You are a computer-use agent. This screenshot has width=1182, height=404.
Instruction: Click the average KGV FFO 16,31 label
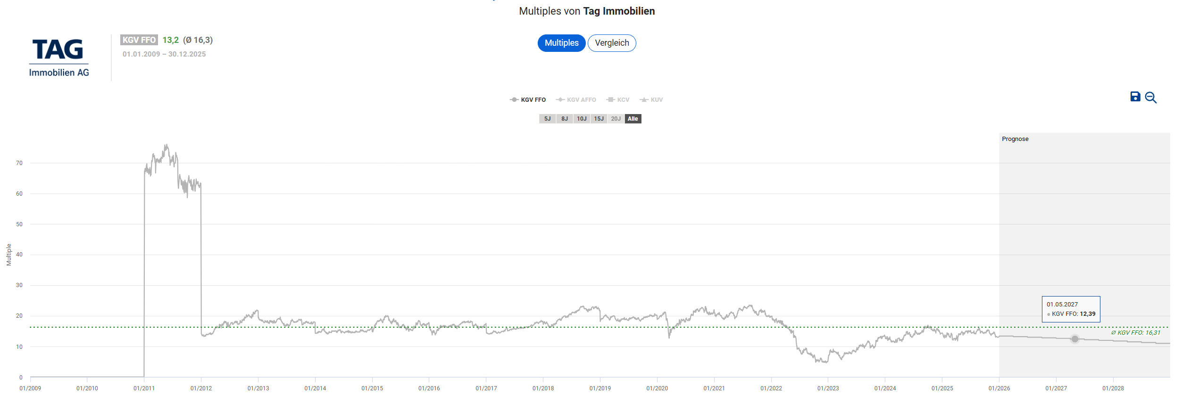click(1135, 333)
